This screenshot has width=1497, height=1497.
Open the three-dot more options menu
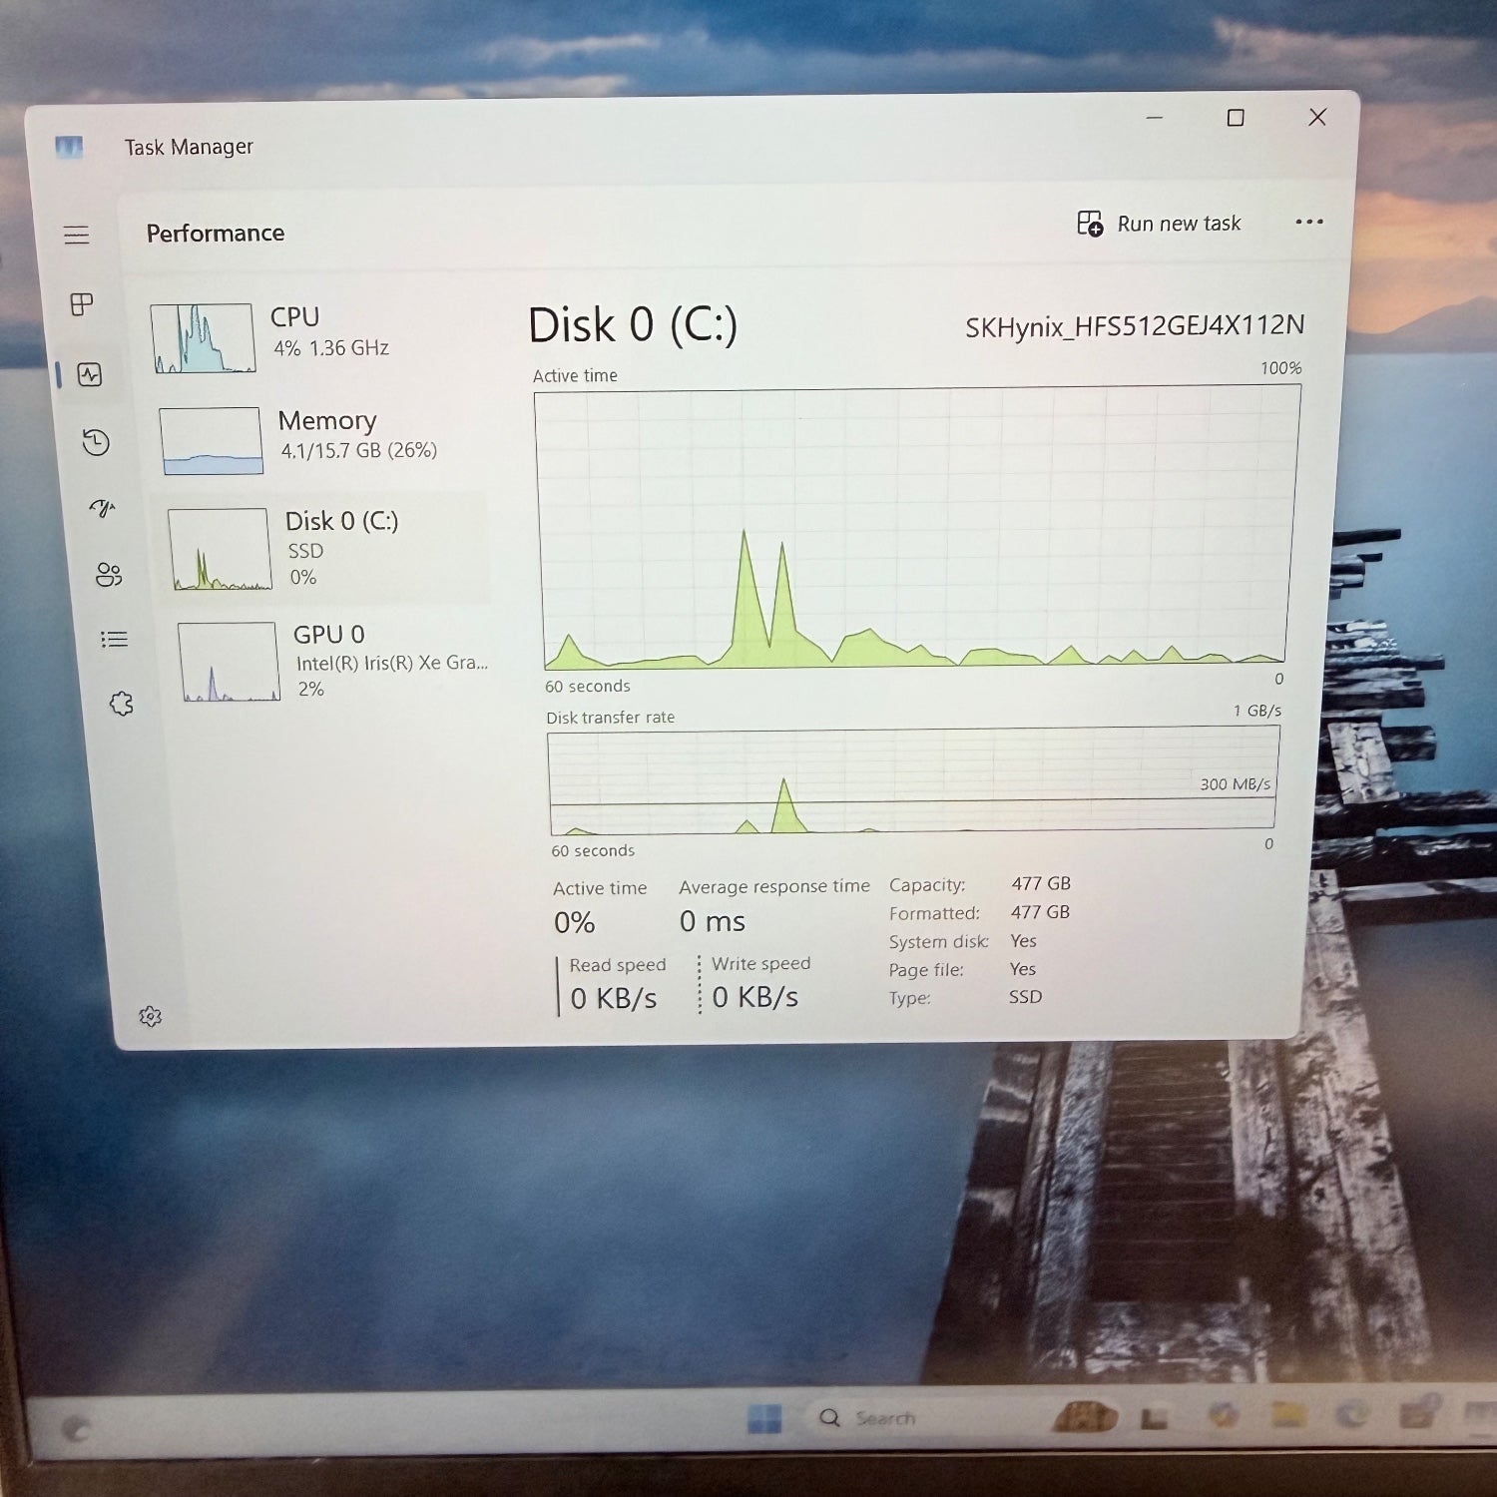click(1308, 223)
